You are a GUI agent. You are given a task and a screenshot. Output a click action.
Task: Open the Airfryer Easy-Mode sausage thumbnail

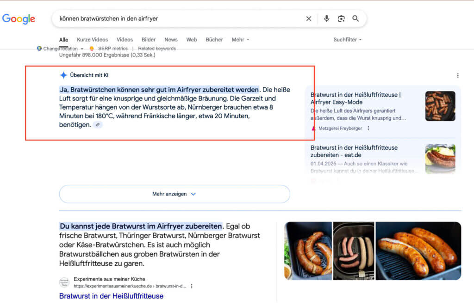coord(440,106)
